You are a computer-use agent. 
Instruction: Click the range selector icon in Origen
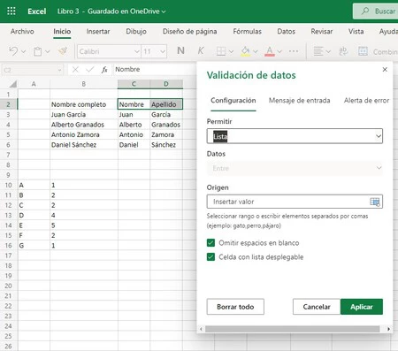pos(375,202)
